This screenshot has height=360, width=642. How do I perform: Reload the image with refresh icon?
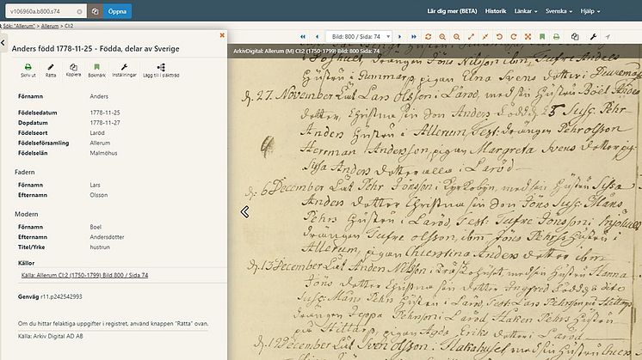coord(429,37)
